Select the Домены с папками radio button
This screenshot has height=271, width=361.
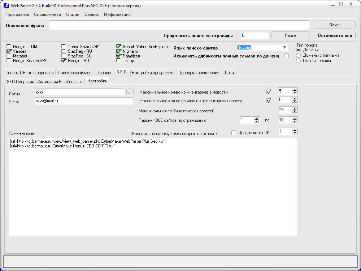299,55
